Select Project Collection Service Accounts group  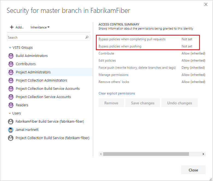43,97
